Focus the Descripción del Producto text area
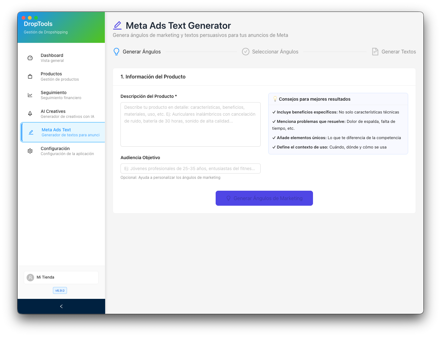 (190, 124)
